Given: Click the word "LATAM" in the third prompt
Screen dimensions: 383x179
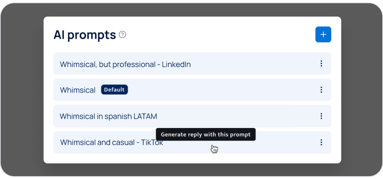Looking at the screenshot, I should click(x=145, y=117).
